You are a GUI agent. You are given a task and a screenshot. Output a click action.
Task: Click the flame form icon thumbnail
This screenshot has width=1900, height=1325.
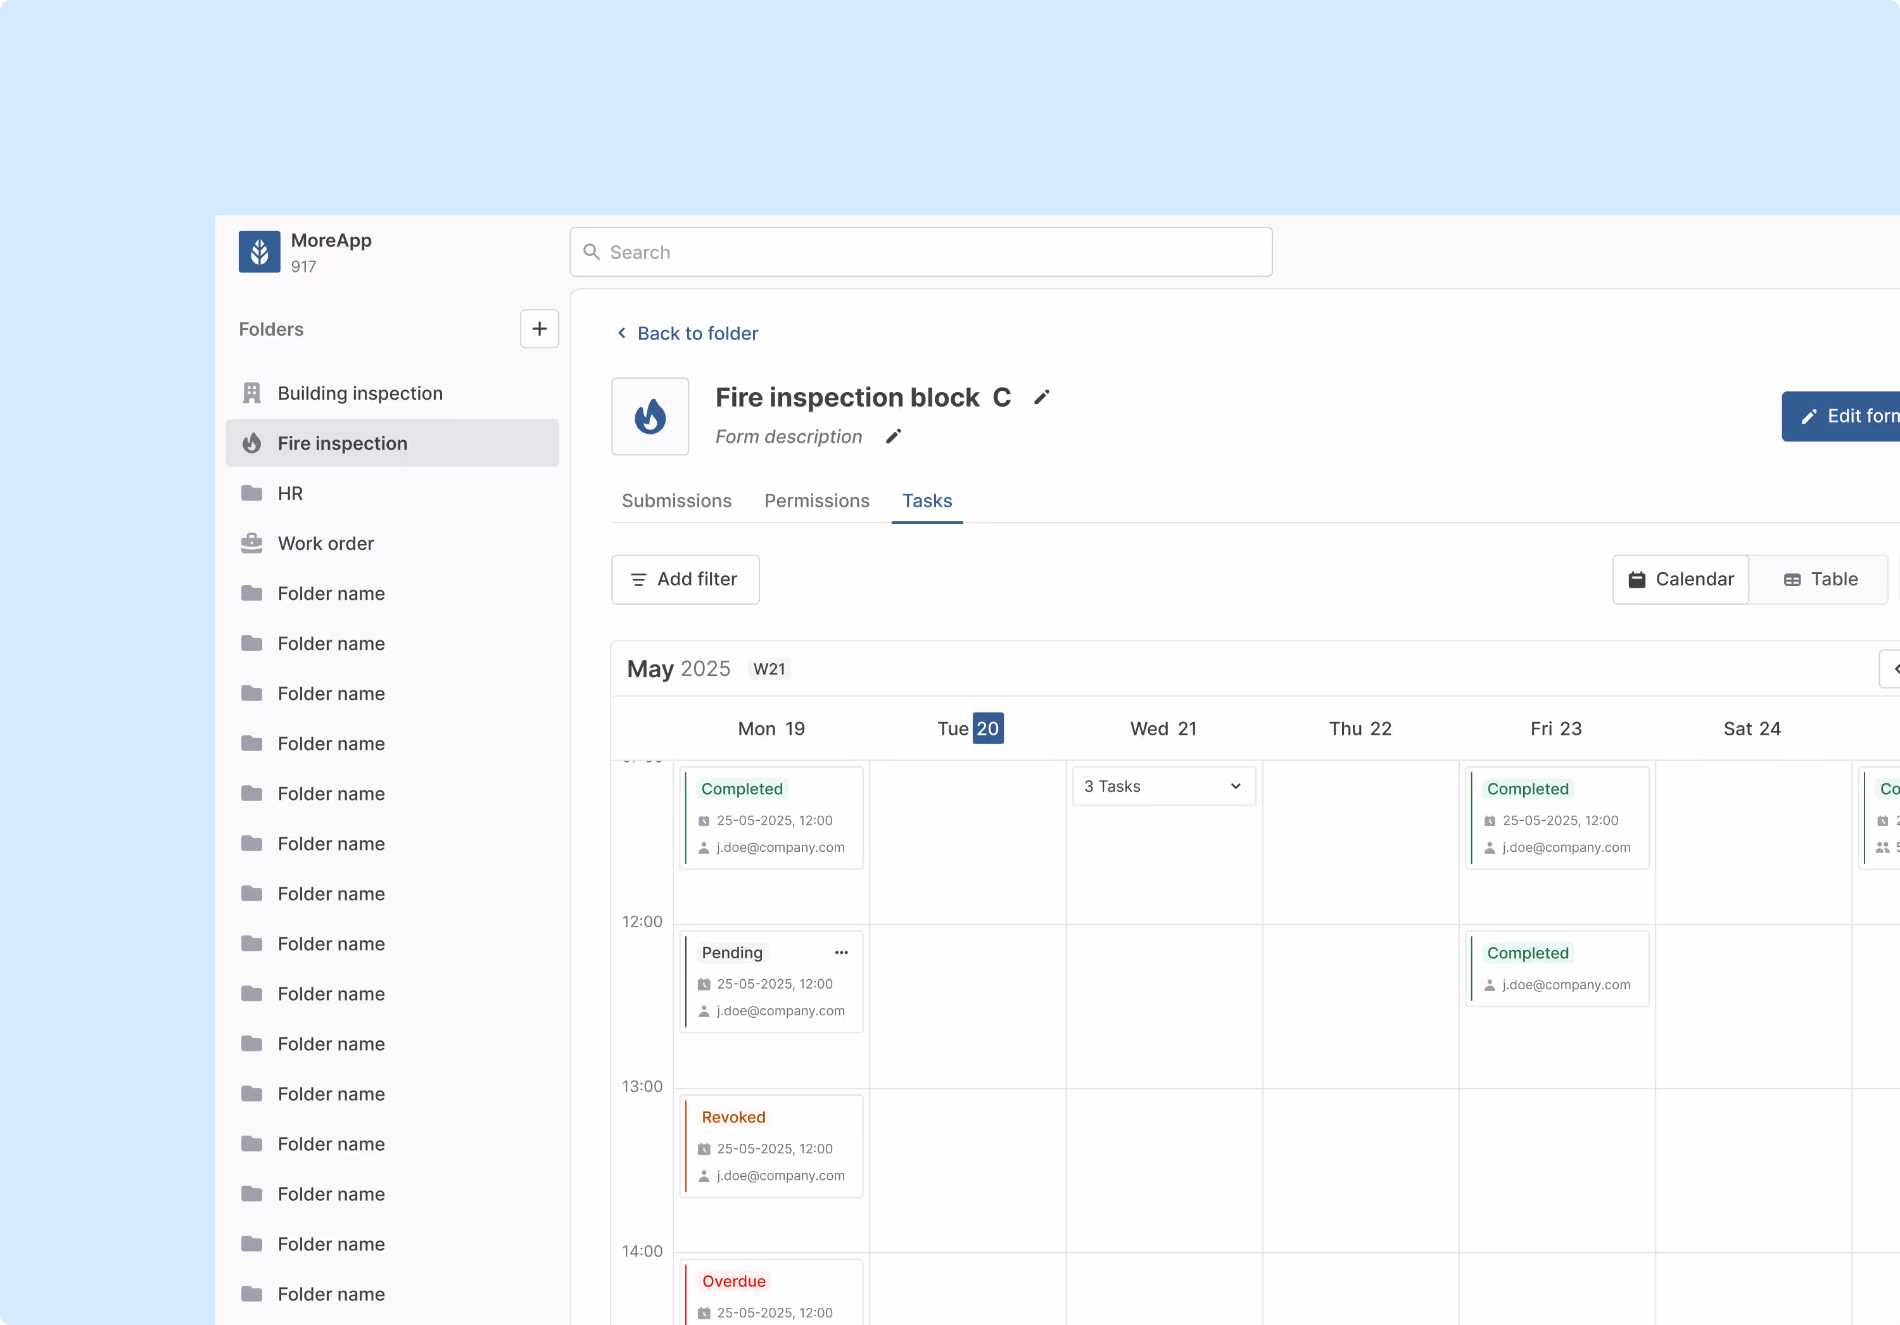click(x=650, y=416)
